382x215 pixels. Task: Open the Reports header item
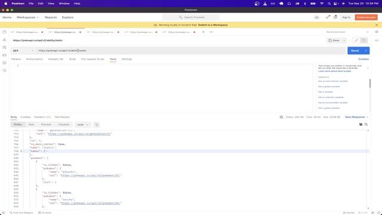pos(51,17)
